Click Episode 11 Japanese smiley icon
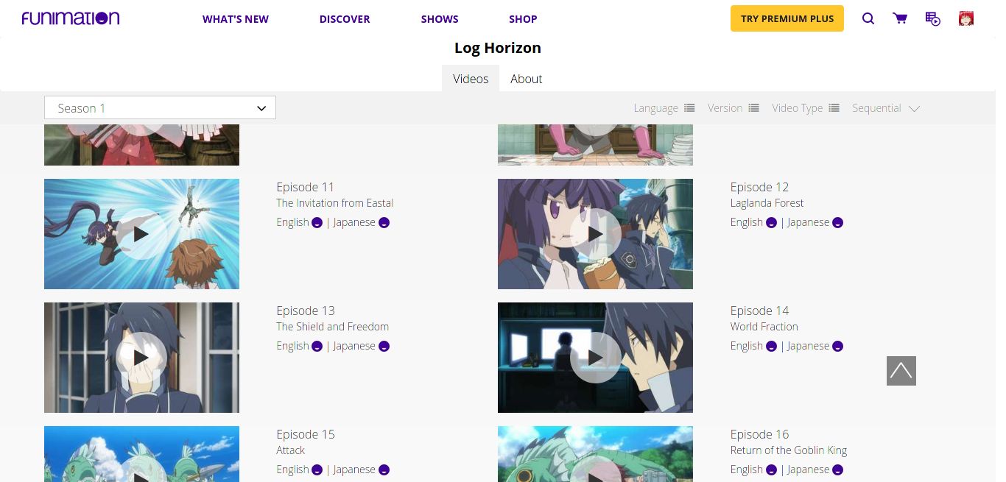Screen dimensions: 1006x482 384,223
